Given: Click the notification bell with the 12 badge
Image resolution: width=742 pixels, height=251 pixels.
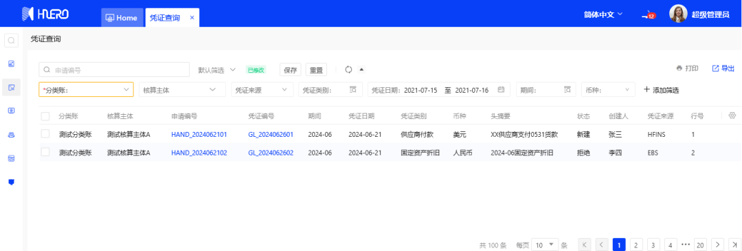Looking at the screenshot, I should [648, 15].
